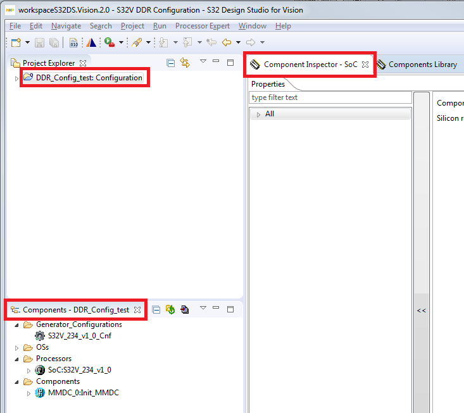Open the Project menu
This screenshot has width=464, height=413.
click(132, 26)
